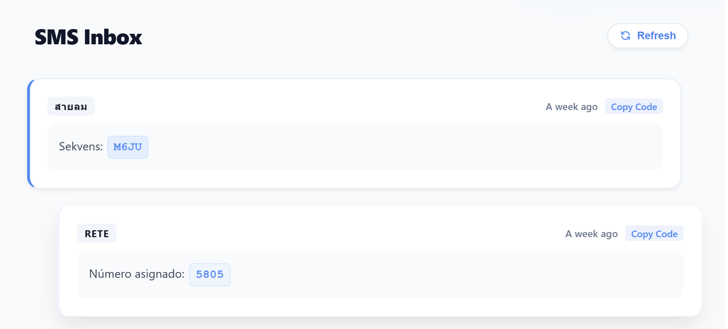Click empty header space between title and Refresh
Viewport: 728px width, 329px height.
point(363,36)
